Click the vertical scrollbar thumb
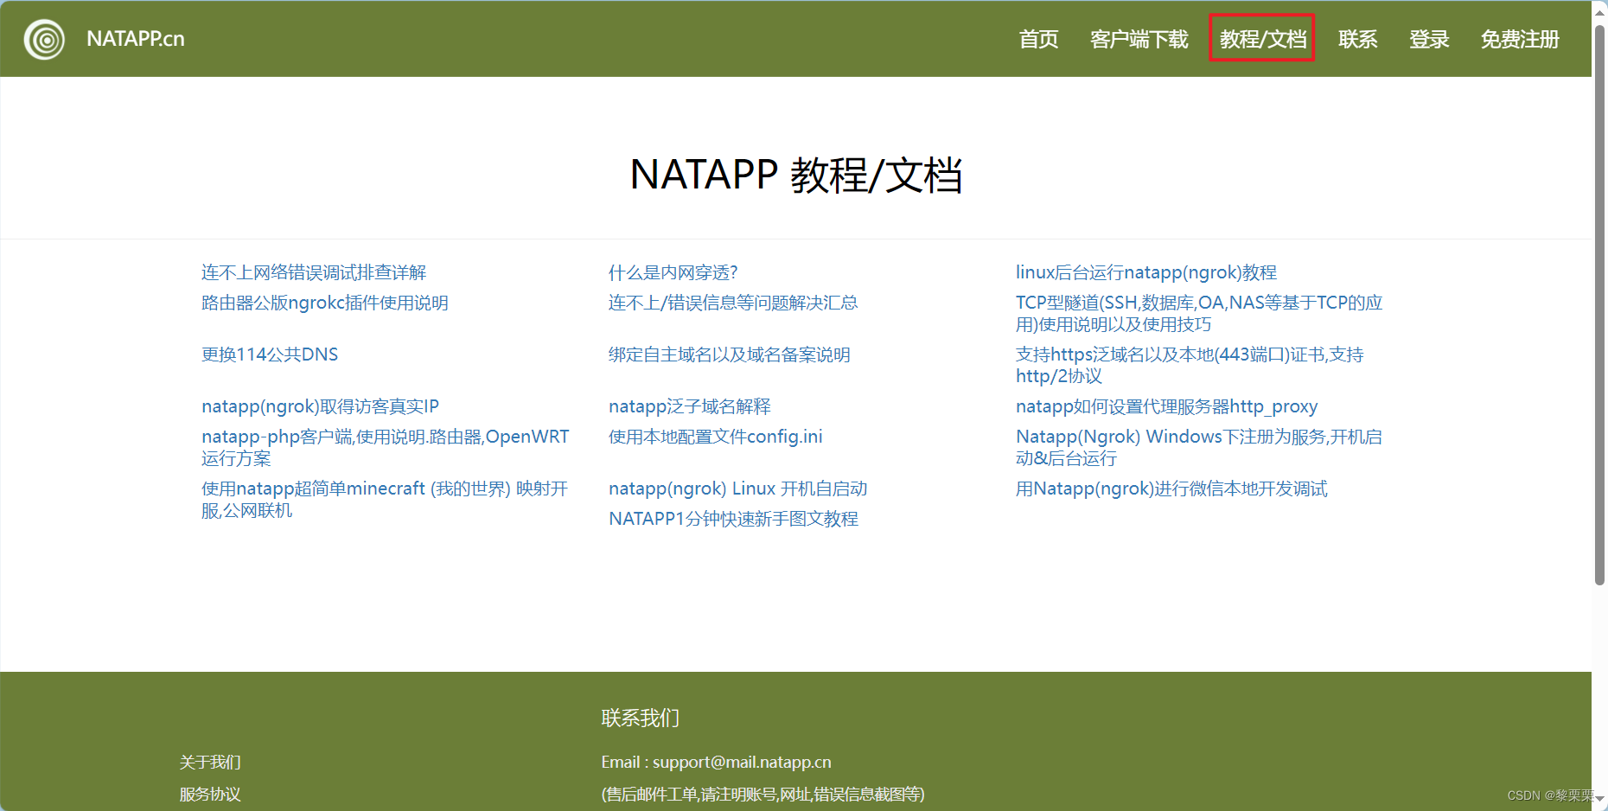Viewport: 1608px width, 811px height. (x=1599, y=305)
